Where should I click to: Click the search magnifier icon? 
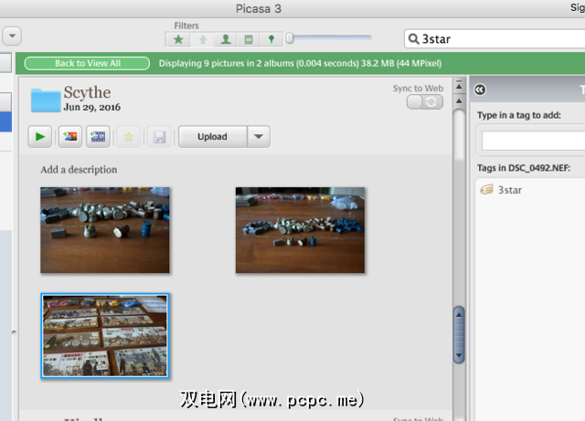[413, 38]
